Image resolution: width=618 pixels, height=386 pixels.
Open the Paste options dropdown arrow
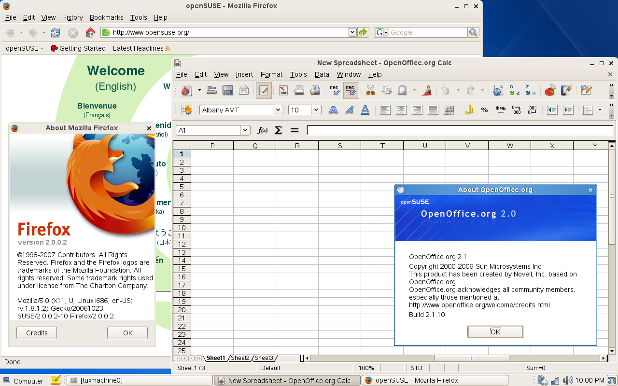414,90
